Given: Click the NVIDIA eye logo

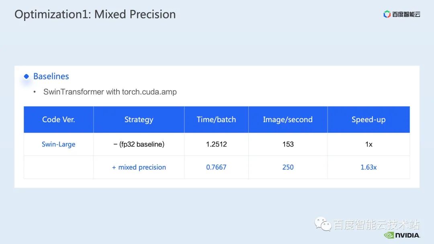Looking at the screenshot, I should tap(389, 235).
